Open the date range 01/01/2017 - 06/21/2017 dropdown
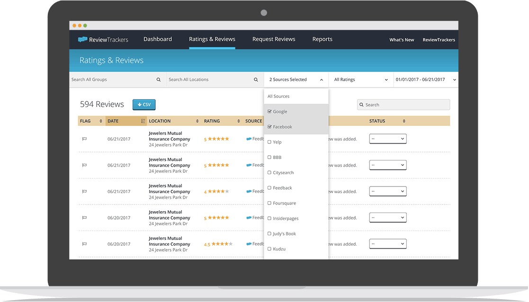Screen dimensions: 529x302 point(426,80)
